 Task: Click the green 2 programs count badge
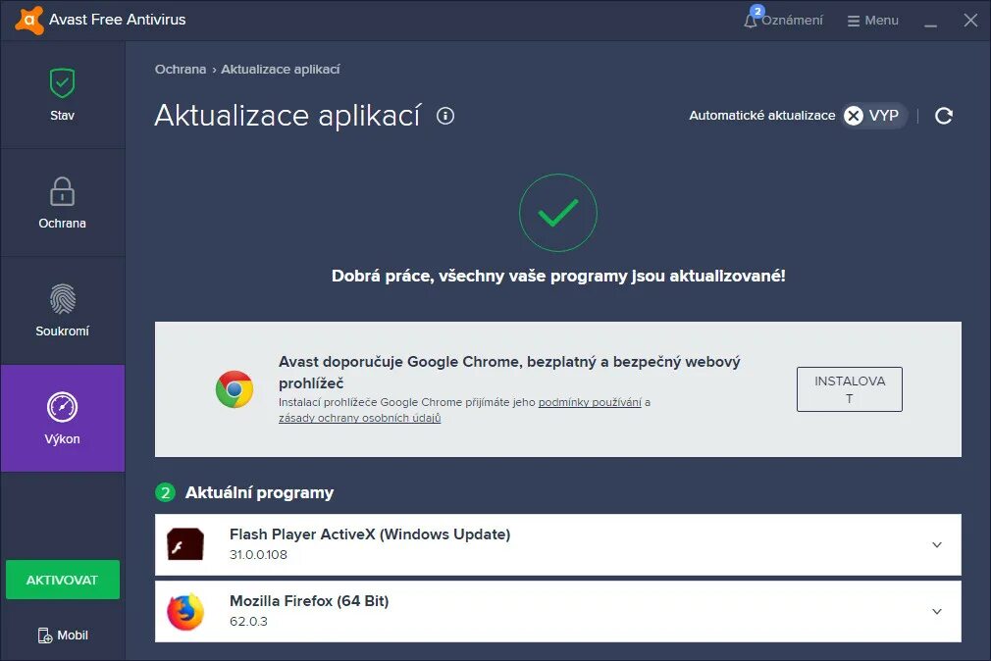pos(165,492)
